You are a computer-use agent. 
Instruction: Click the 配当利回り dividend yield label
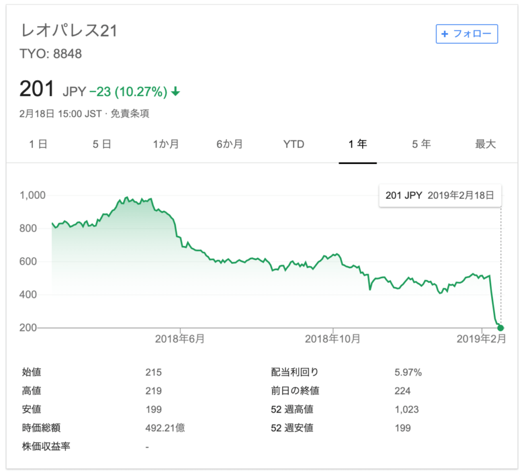(294, 372)
